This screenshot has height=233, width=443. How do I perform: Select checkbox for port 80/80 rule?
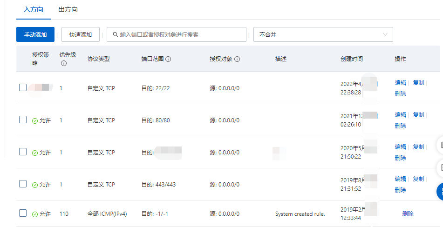point(23,120)
